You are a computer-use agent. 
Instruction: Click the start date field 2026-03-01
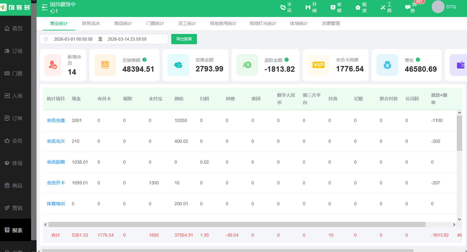click(x=73, y=39)
